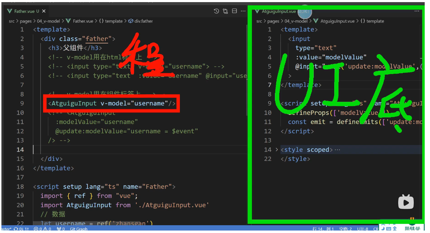Screen dimensions: 430x233
Task: Place cursor on empty line 14 in Father.vue
Action: point(140,150)
